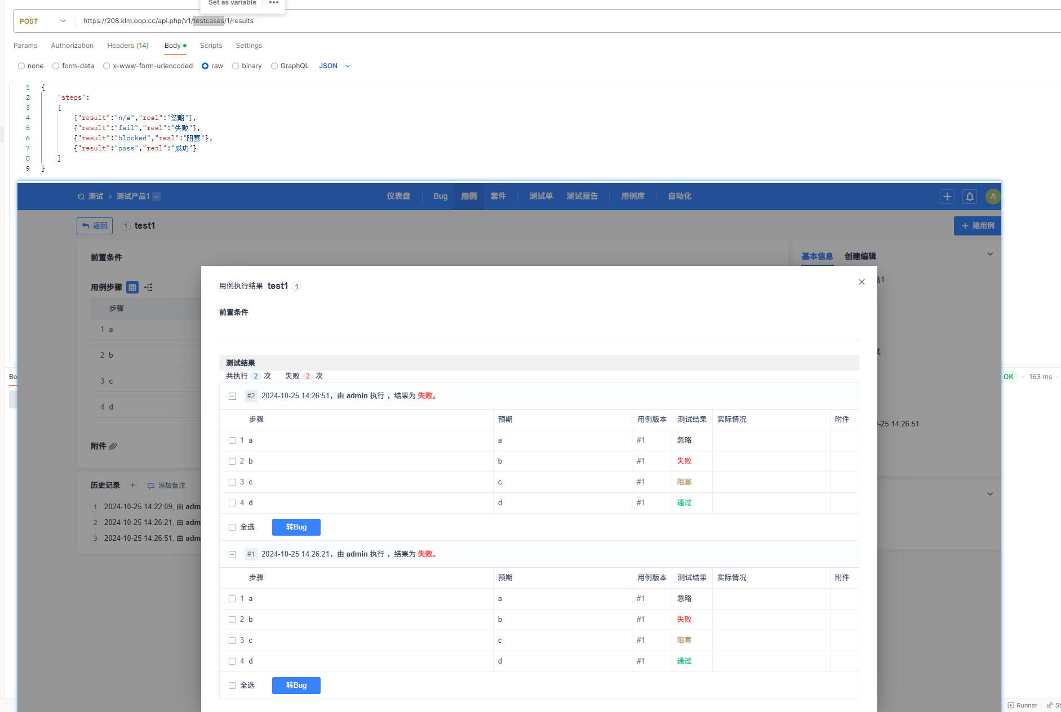Click the plus icon in blue header
Viewport: 1061px width, 712px height.
pos(947,197)
